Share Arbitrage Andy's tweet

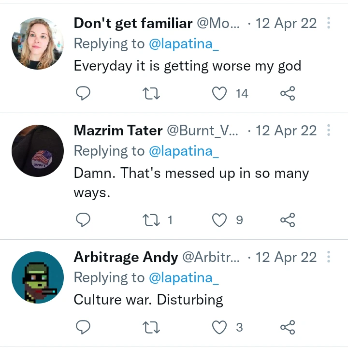tap(288, 328)
